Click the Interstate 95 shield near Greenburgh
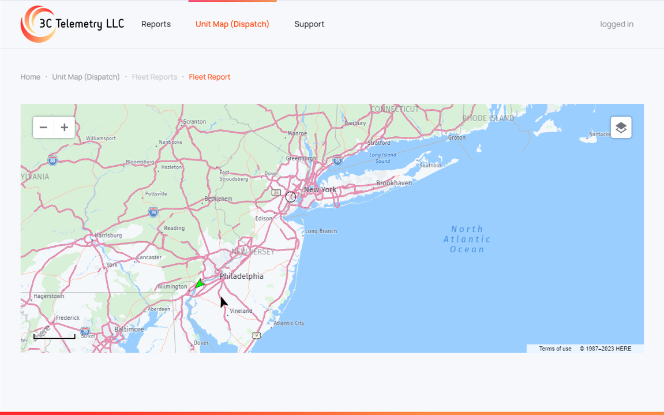 (x=337, y=160)
